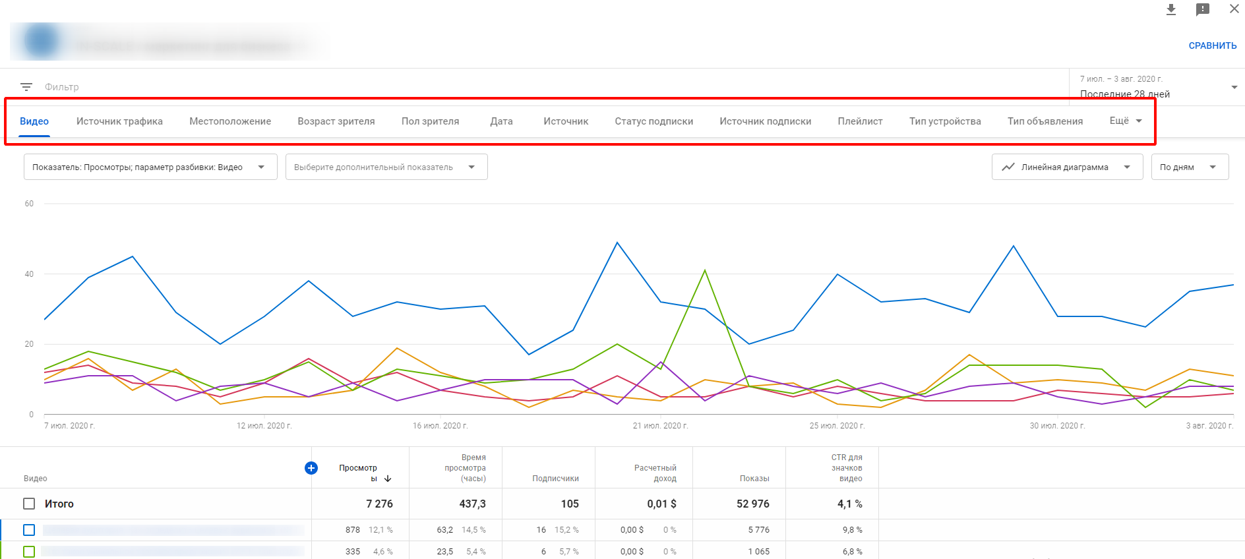Add a metric with blue plus icon

tap(311, 468)
